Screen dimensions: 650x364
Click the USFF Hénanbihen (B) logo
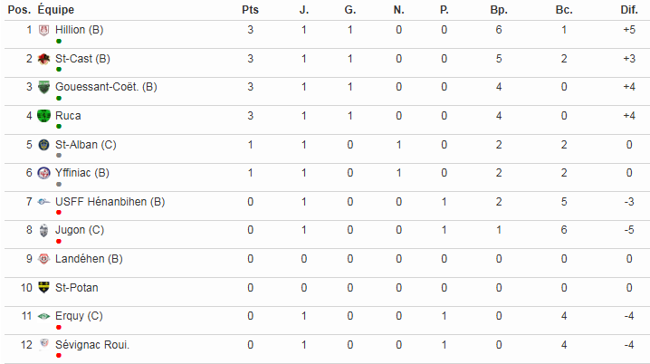pyautogui.click(x=43, y=202)
